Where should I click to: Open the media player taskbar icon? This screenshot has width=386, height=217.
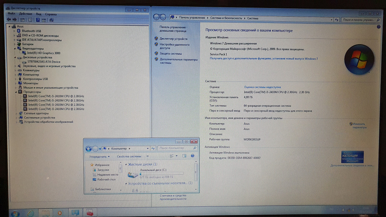coord(59,213)
